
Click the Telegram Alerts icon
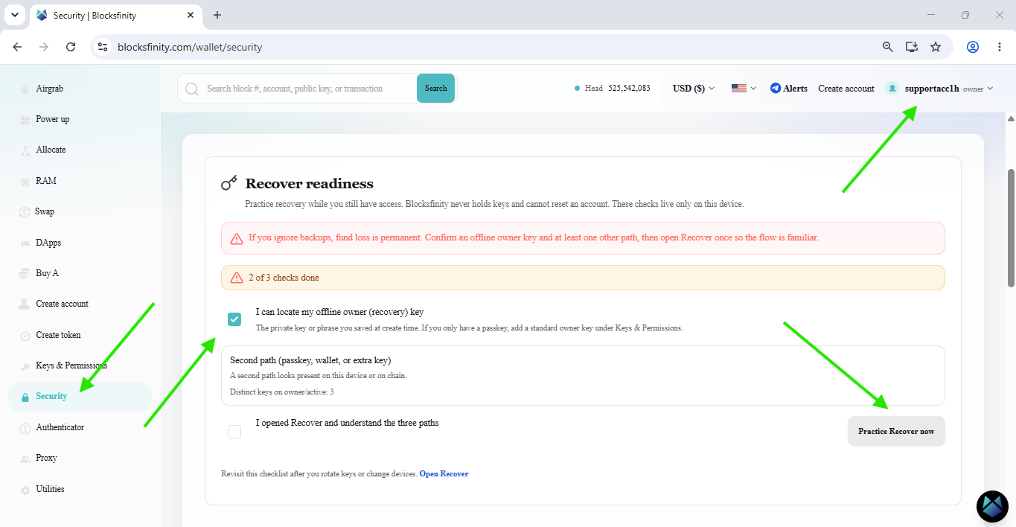click(776, 89)
